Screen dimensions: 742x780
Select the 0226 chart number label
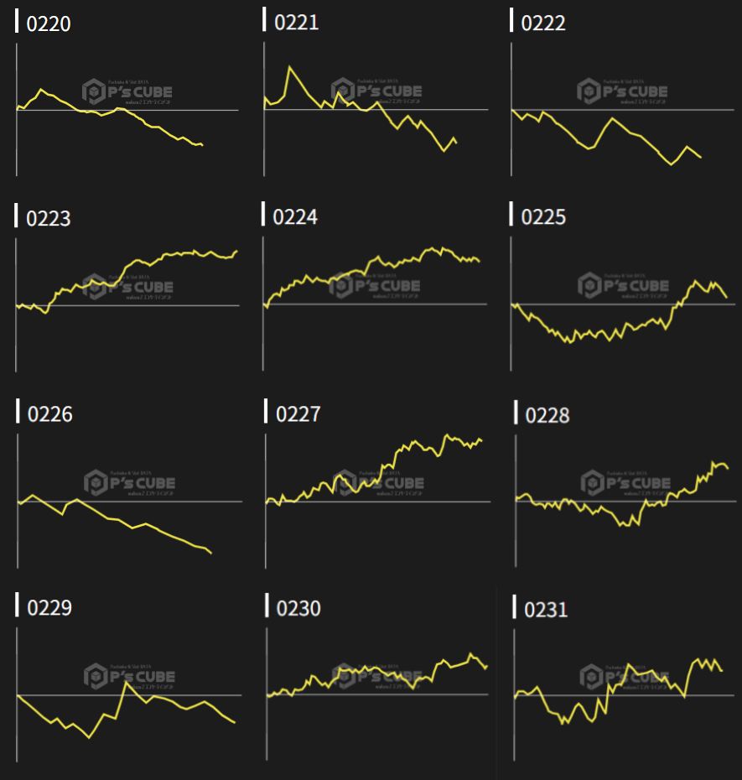50,414
